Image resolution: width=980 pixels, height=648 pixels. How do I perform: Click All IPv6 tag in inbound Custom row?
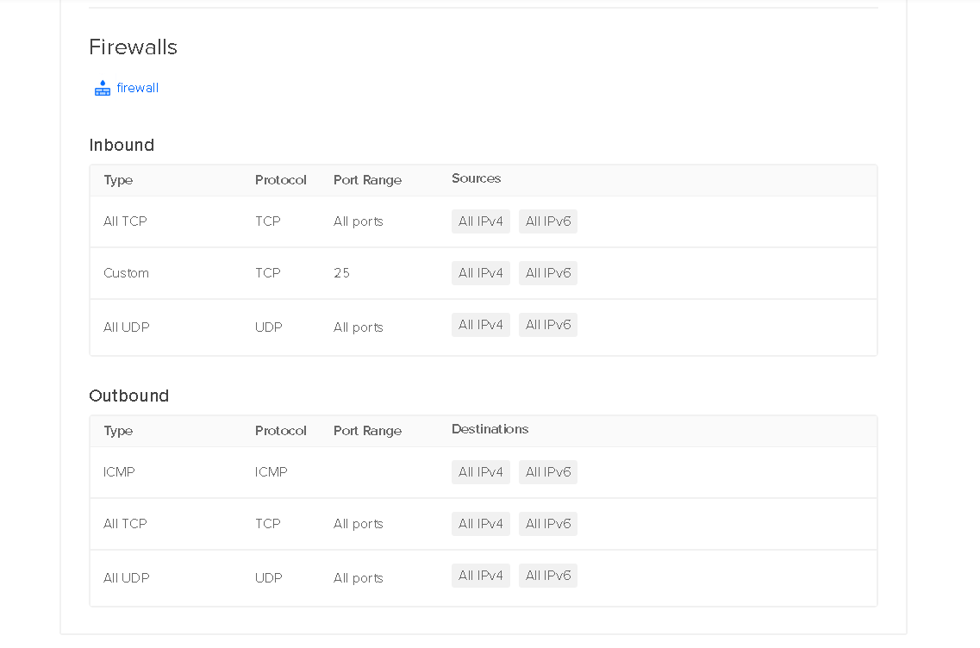click(548, 273)
